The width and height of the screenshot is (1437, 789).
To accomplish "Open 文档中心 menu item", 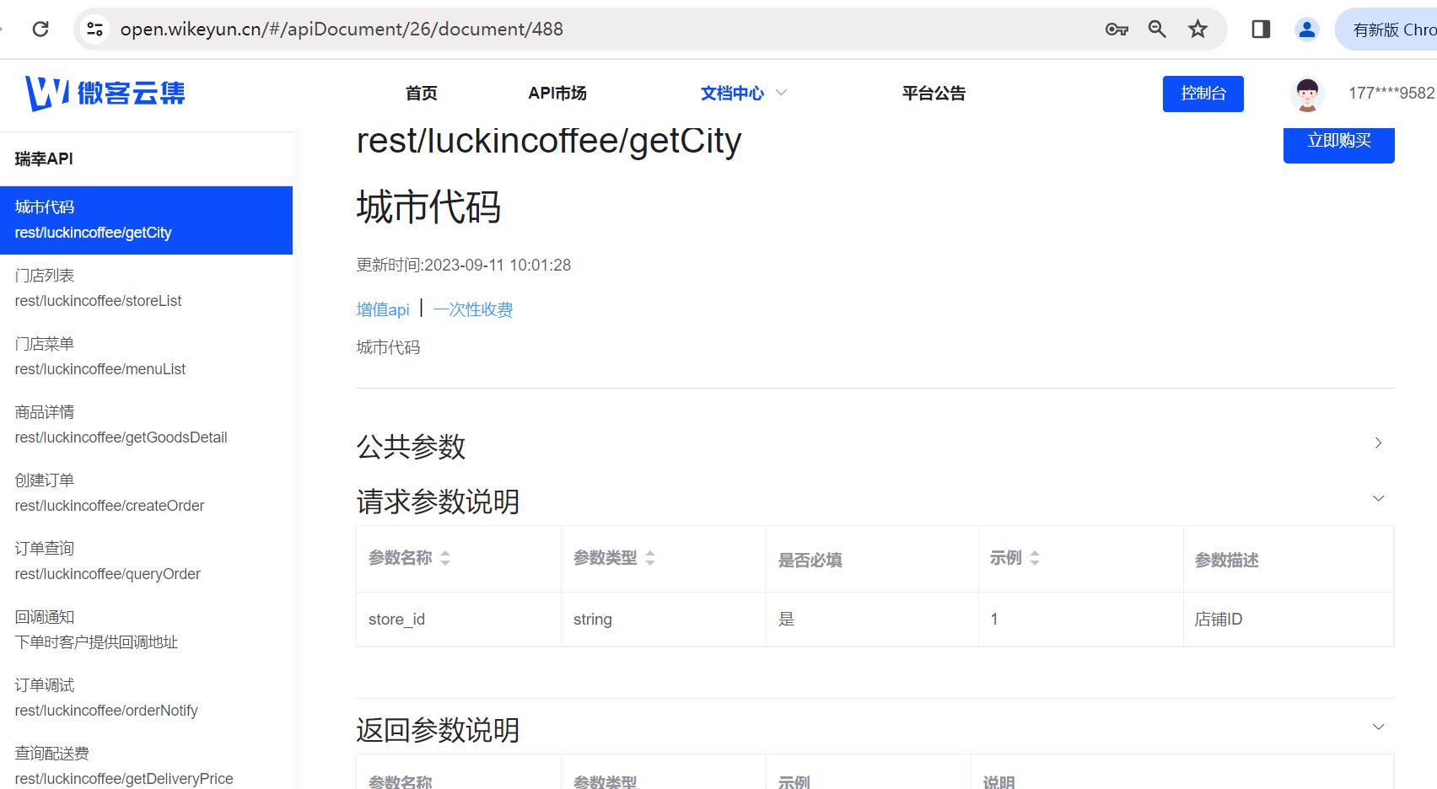I will coord(732,94).
